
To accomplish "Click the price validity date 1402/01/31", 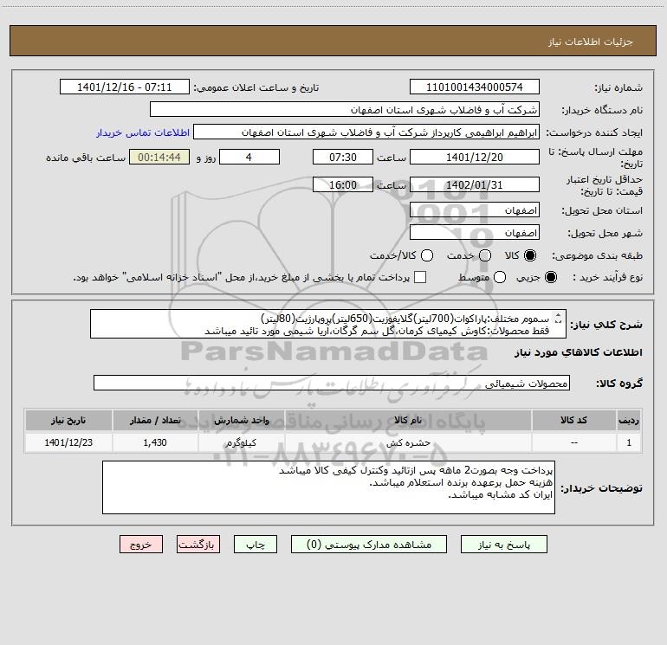I will [x=475, y=184].
